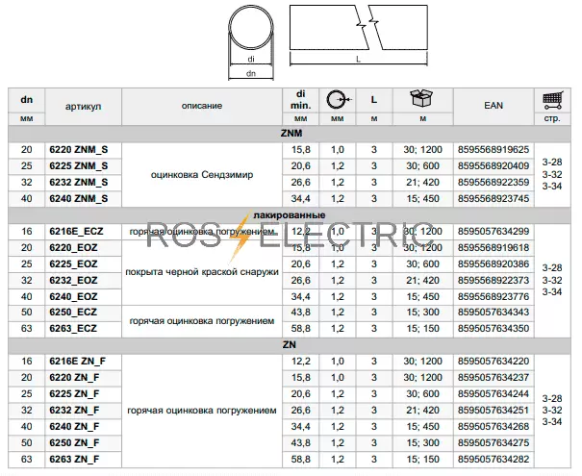
Task: Select the EAN column header
Action: [493, 106]
